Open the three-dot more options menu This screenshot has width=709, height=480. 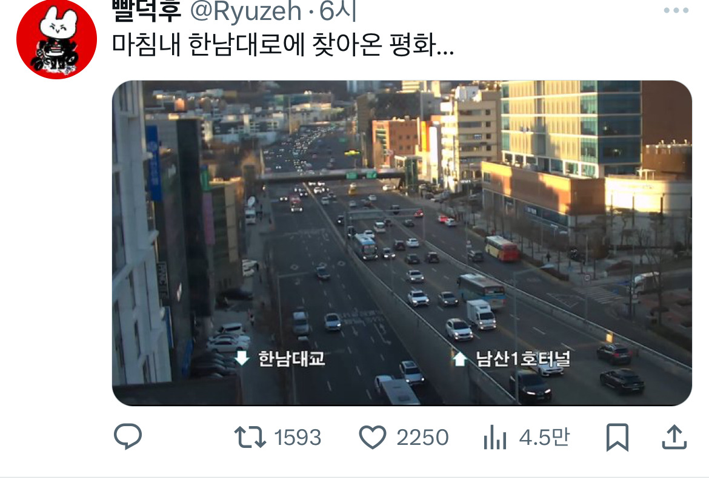tap(676, 10)
